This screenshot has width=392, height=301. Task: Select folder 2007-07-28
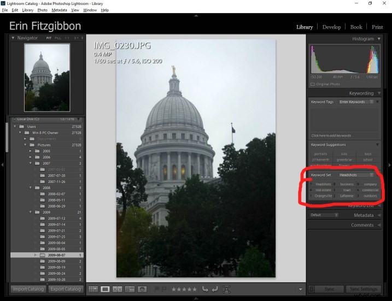coord(56,175)
